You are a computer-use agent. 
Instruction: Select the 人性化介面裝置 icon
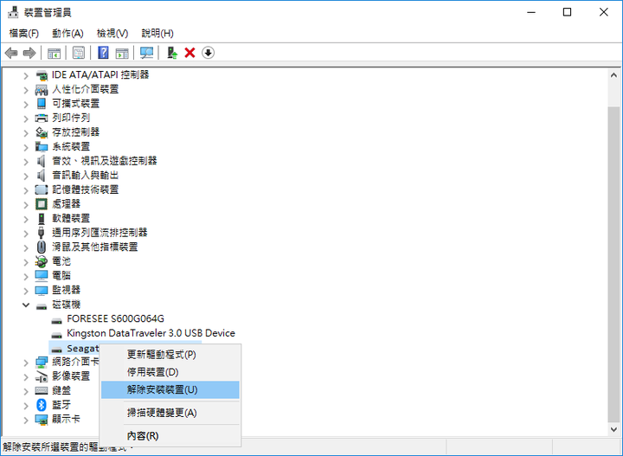(x=42, y=89)
